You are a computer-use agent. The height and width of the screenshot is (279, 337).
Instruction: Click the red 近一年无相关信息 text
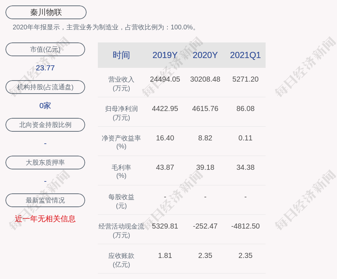45,219
